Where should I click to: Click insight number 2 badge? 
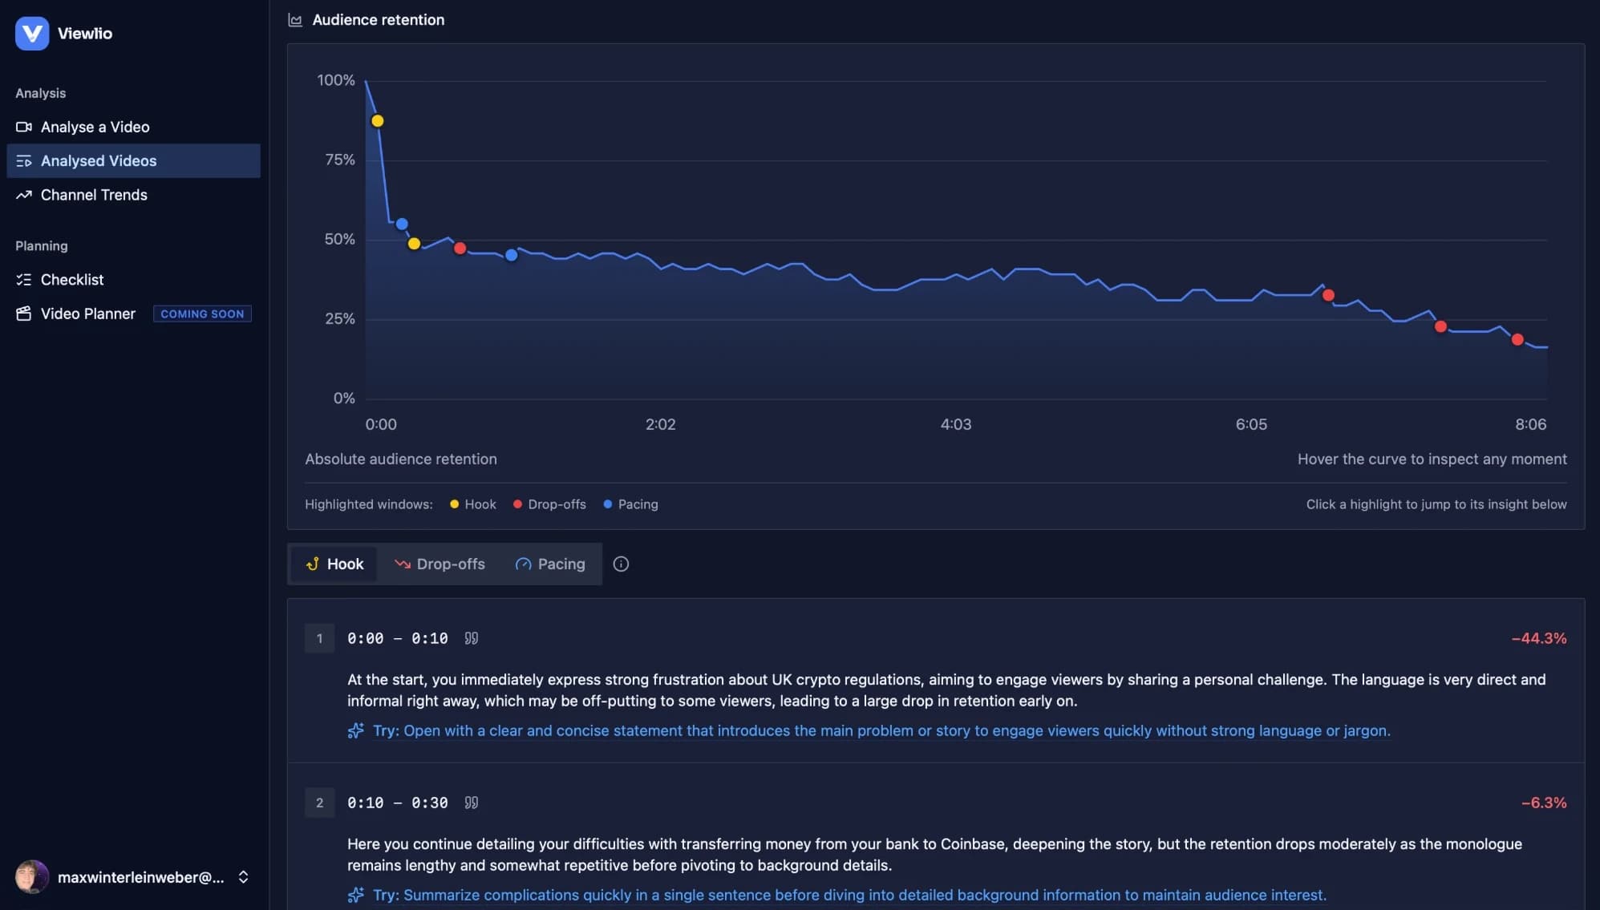pos(319,803)
